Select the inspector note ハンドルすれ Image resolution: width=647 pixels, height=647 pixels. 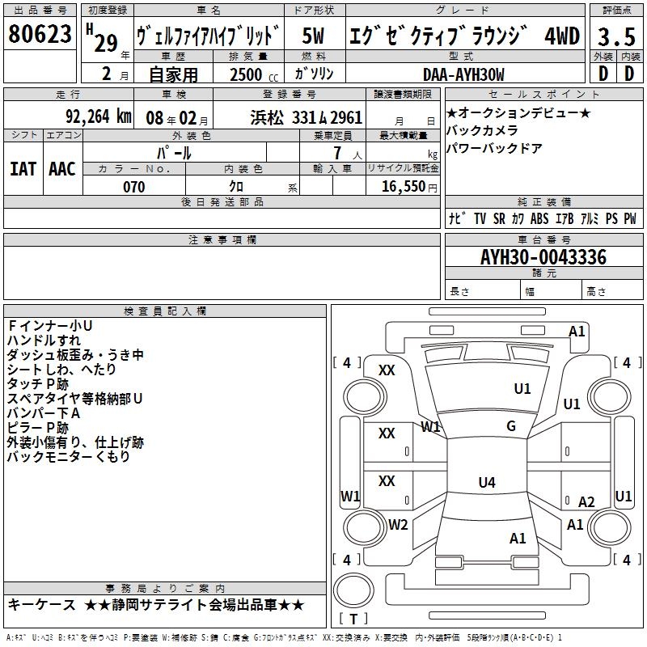pyautogui.click(x=44, y=340)
